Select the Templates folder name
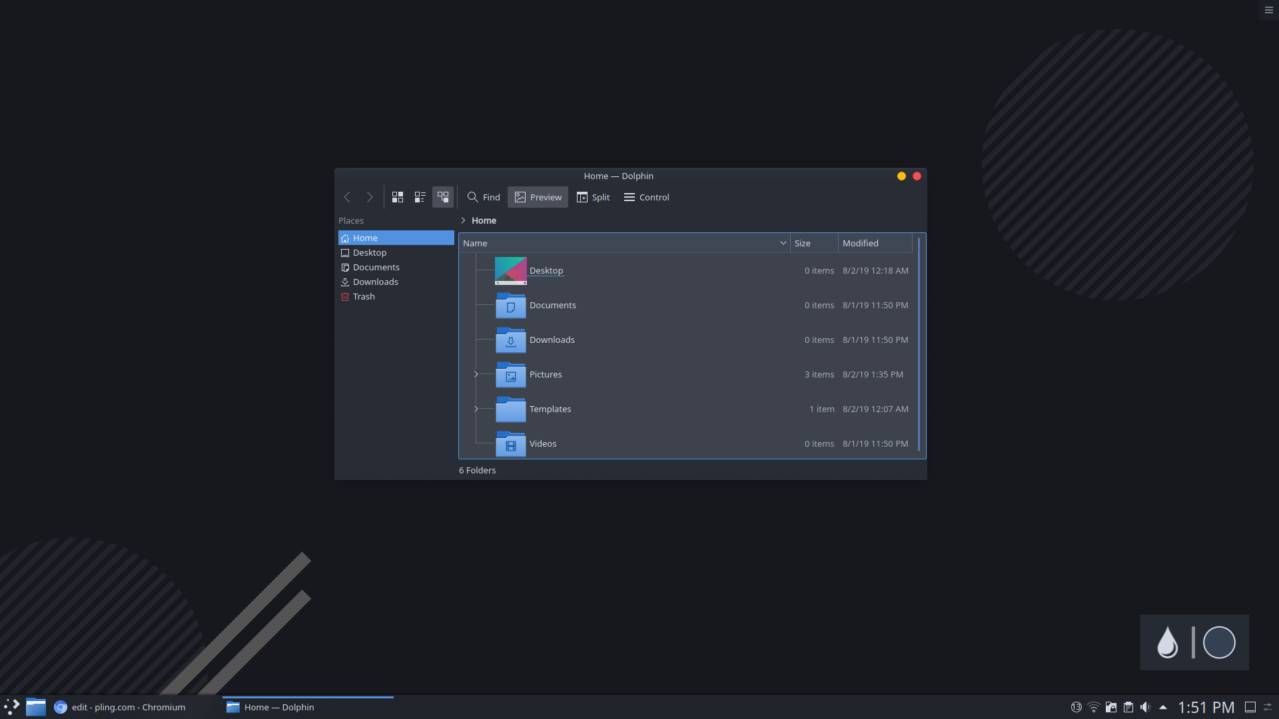The image size is (1279, 719). 550,409
